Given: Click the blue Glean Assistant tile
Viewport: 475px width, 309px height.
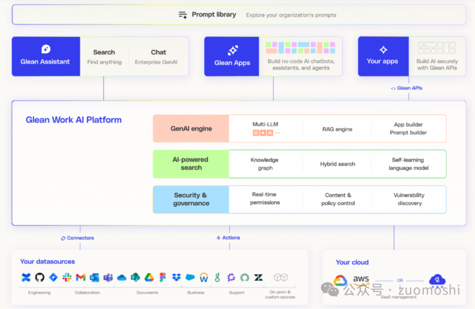Looking at the screenshot, I should pos(46,56).
